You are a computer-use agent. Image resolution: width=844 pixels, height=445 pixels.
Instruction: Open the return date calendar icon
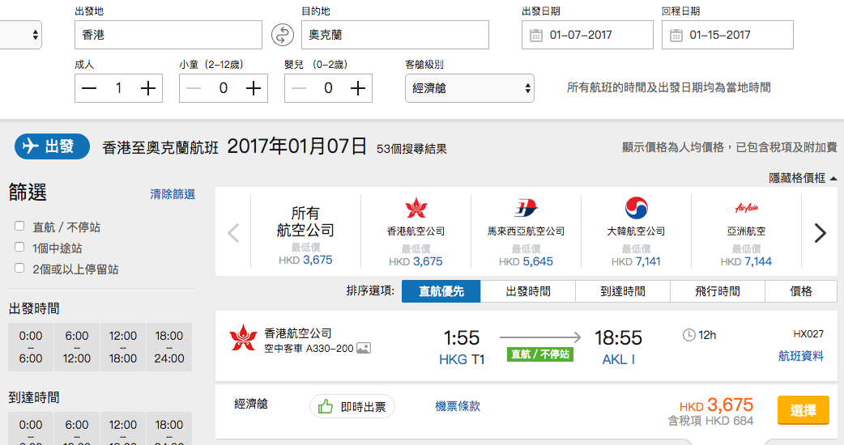tap(676, 36)
